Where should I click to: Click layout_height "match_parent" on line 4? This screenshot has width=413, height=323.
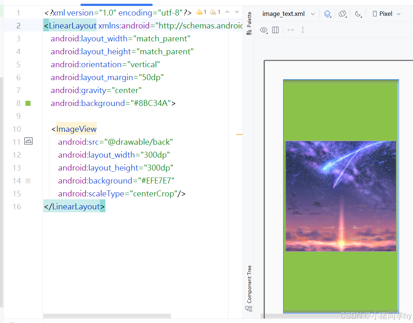[165, 52]
